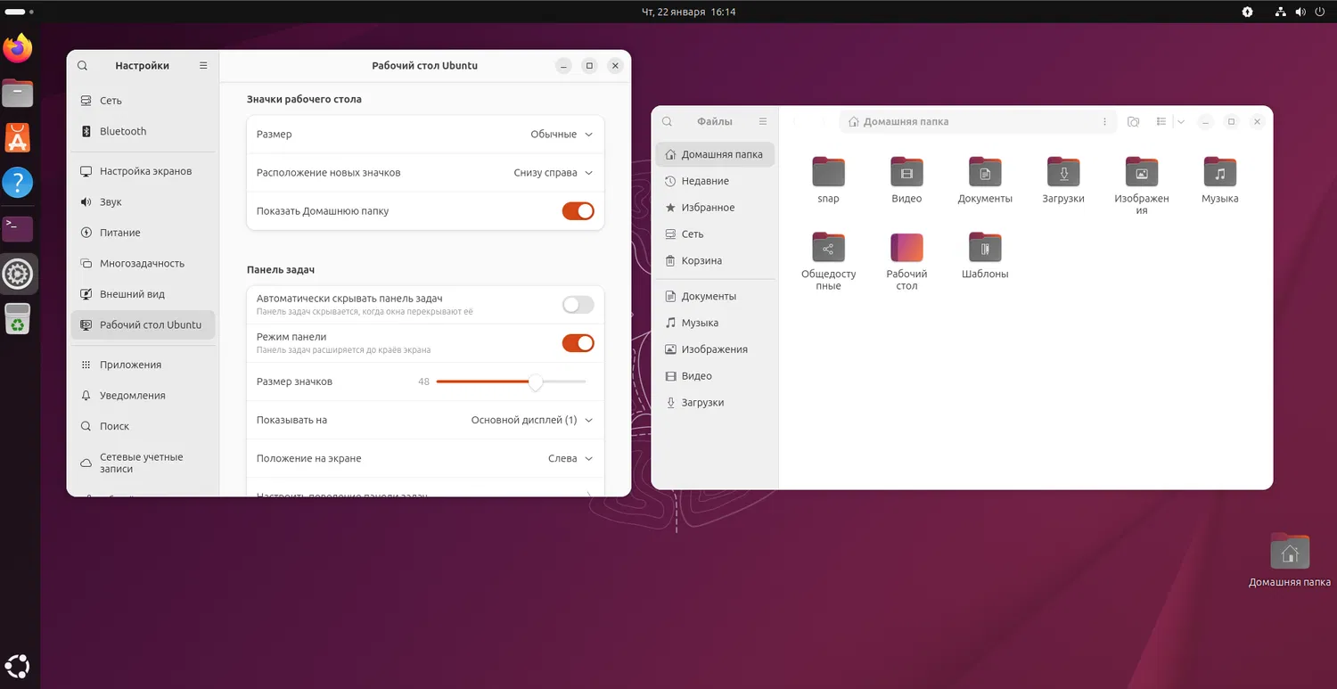Click the Activities pill in the top bar
Image resolution: width=1337 pixels, height=689 pixels.
pos(15,12)
